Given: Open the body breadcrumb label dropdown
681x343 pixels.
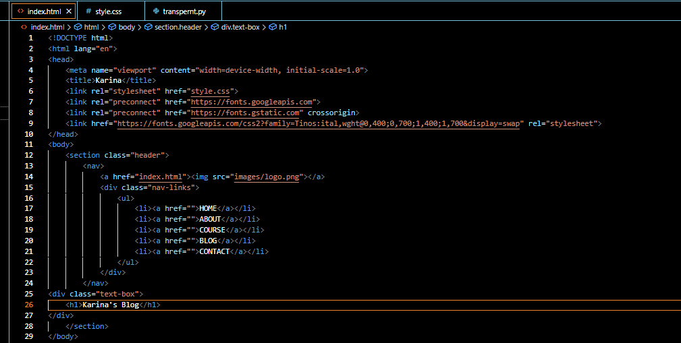Looking at the screenshot, I should 126,27.
